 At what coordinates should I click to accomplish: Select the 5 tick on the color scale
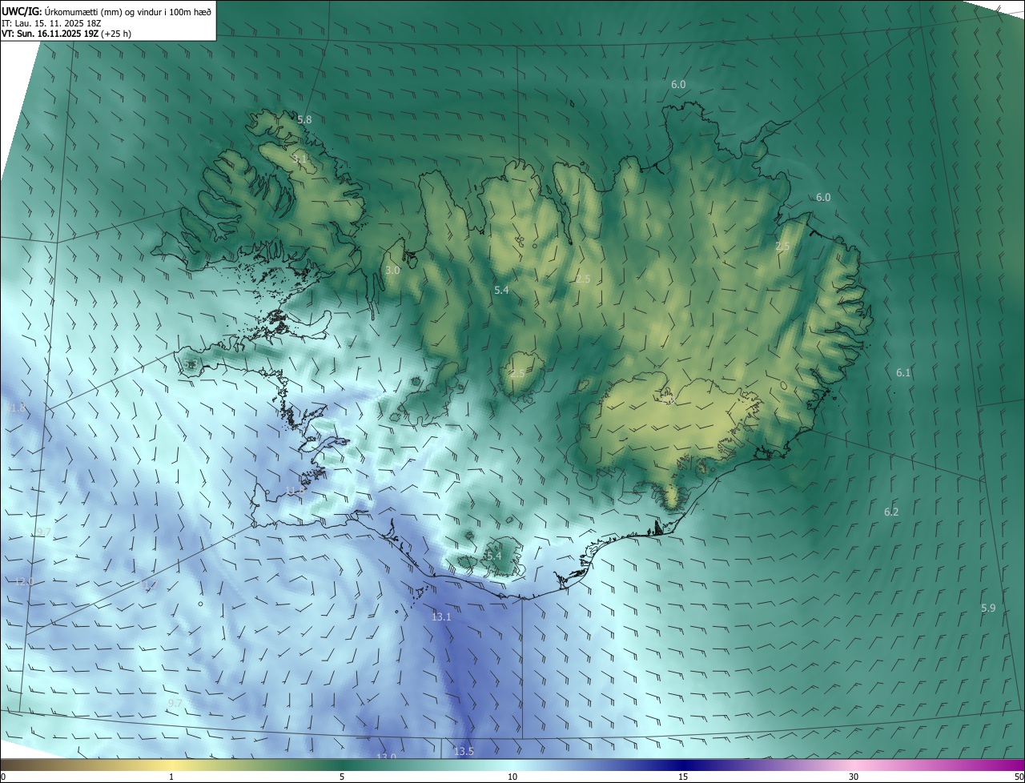pos(342,777)
